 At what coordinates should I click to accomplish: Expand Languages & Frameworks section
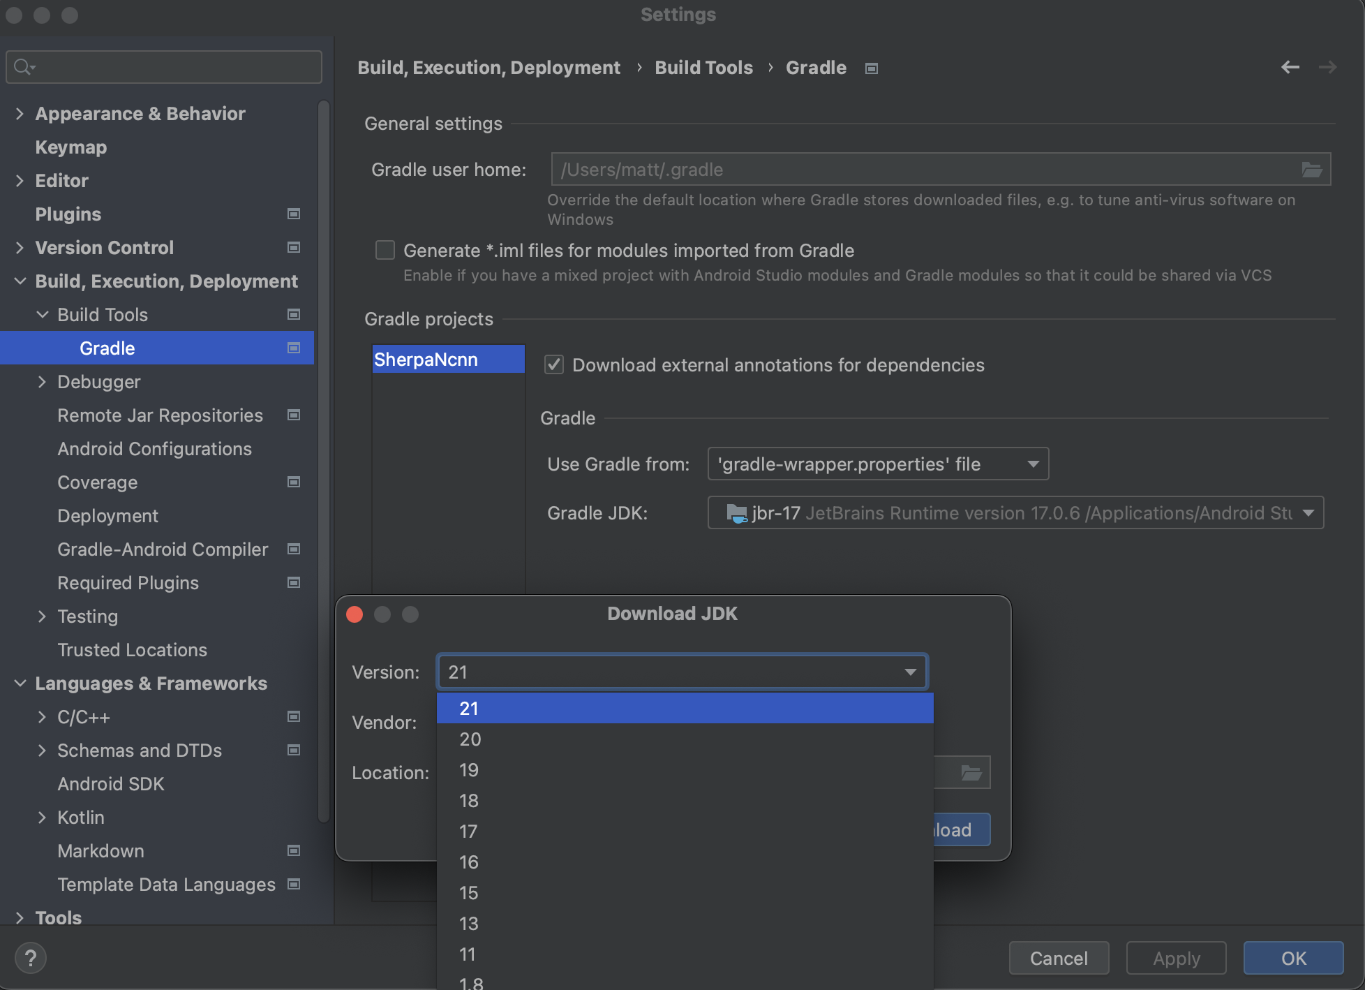point(20,683)
